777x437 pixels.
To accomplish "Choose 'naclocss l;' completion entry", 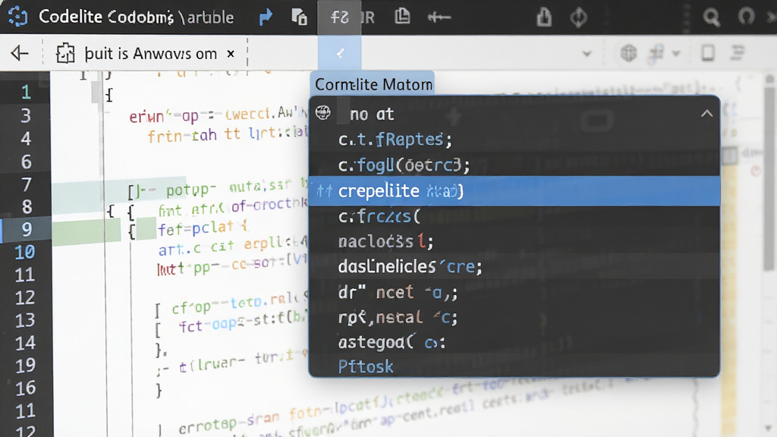I will [x=514, y=242].
